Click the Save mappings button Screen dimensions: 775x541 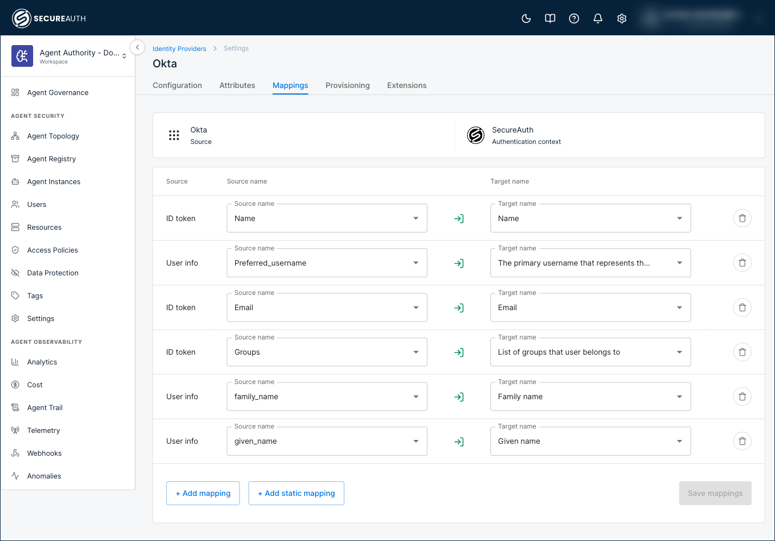pyautogui.click(x=715, y=493)
